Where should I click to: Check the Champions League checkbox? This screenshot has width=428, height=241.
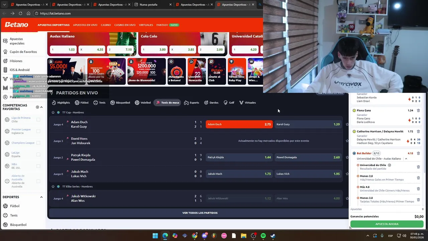click(38, 143)
